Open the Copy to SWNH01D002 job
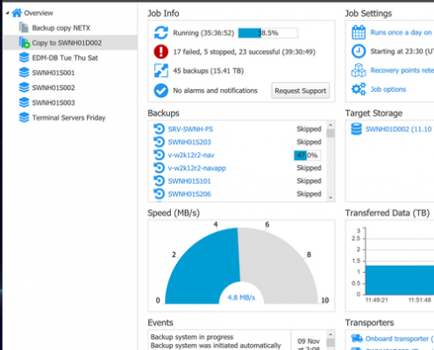Viewport: 434px width, 350px height. [x=67, y=43]
